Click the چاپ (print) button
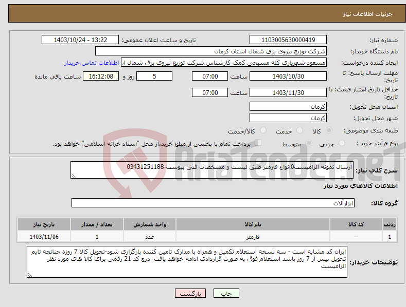 226,293
